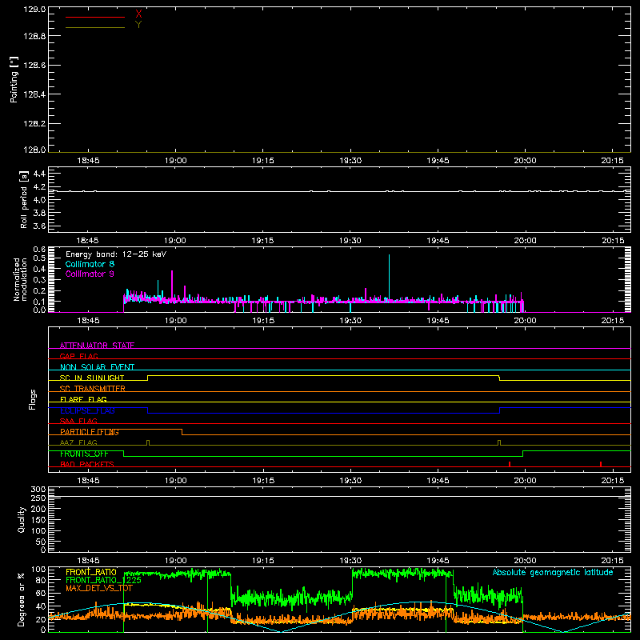
Task: Click the 18:45 label under Quality plot
Action: [x=88, y=561]
